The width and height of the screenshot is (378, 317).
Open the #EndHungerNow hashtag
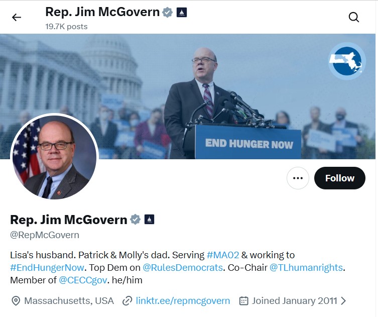tap(47, 268)
